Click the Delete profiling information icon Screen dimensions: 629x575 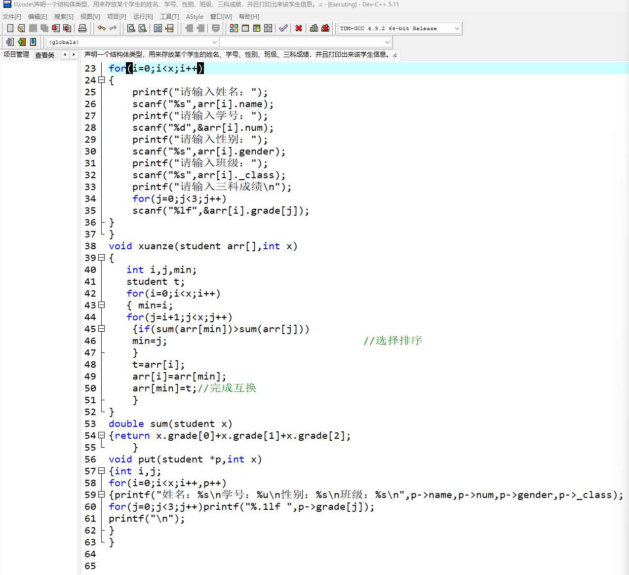click(x=325, y=28)
